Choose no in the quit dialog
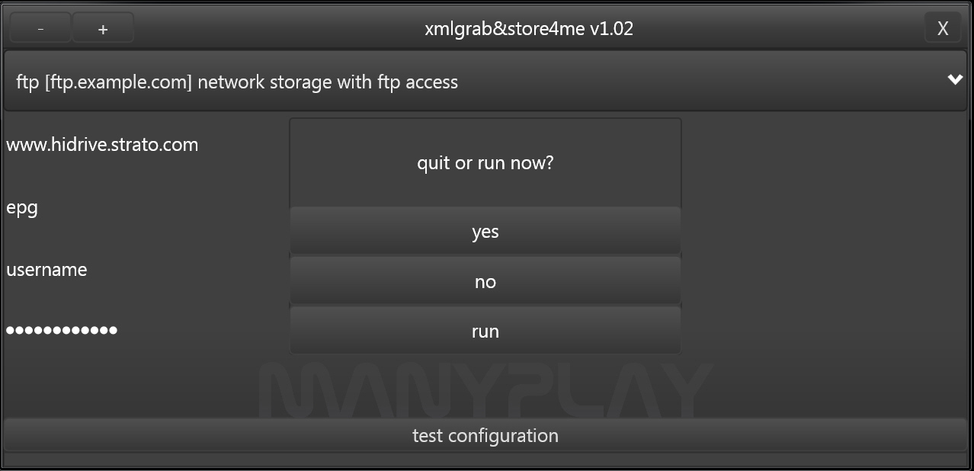Image resolution: width=974 pixels, height=471 pixels. [x=485, y=282]
